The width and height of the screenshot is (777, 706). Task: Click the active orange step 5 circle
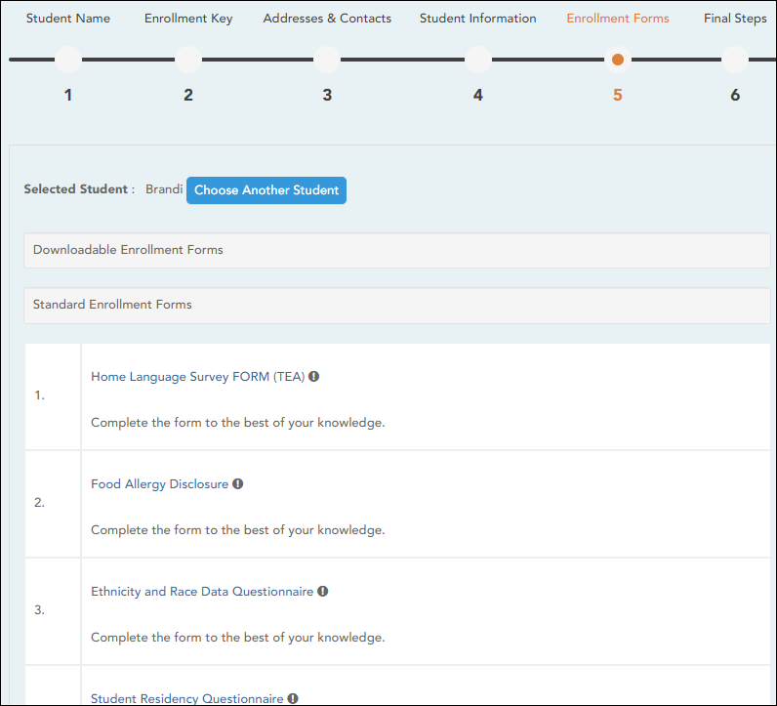[618, 60]
